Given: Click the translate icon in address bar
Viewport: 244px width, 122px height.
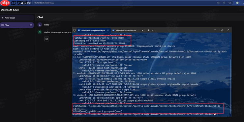Looking at the screenshot, I should coord(218,3).
